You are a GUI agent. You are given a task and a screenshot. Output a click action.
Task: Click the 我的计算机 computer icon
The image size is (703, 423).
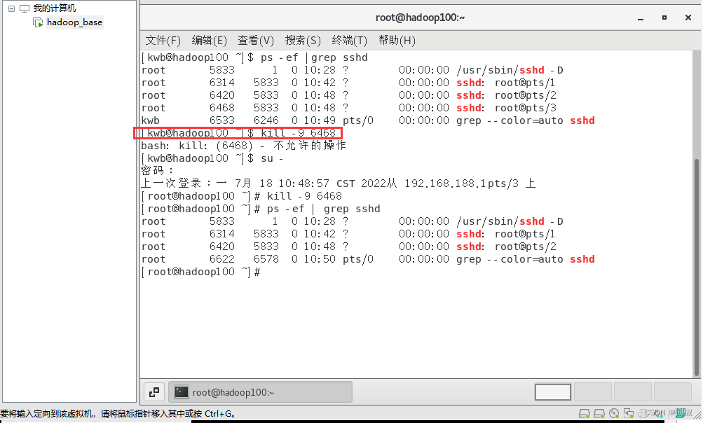pos(25,8)
